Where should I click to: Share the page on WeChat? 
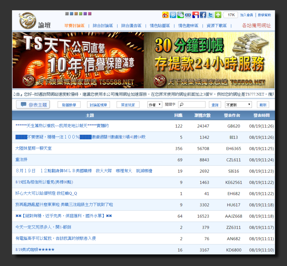pyautogui.click(x=180, y=15)
